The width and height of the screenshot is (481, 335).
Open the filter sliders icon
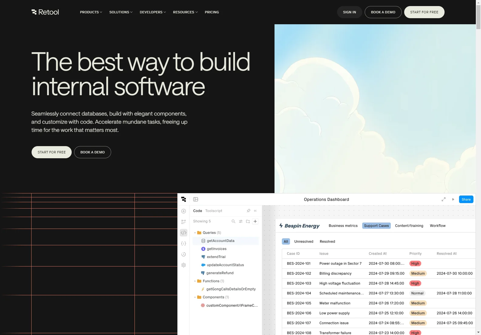pos(241,221)
